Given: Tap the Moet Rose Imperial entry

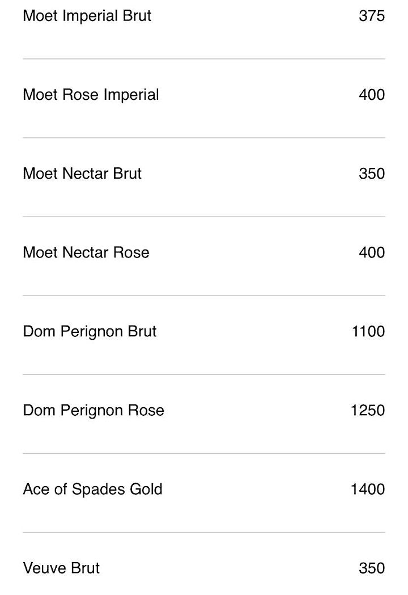Looking at the screenshot, I should click(91, 95).
